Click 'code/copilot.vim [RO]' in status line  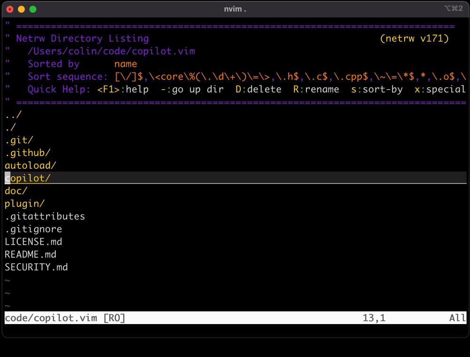click(x=65, y=318)
